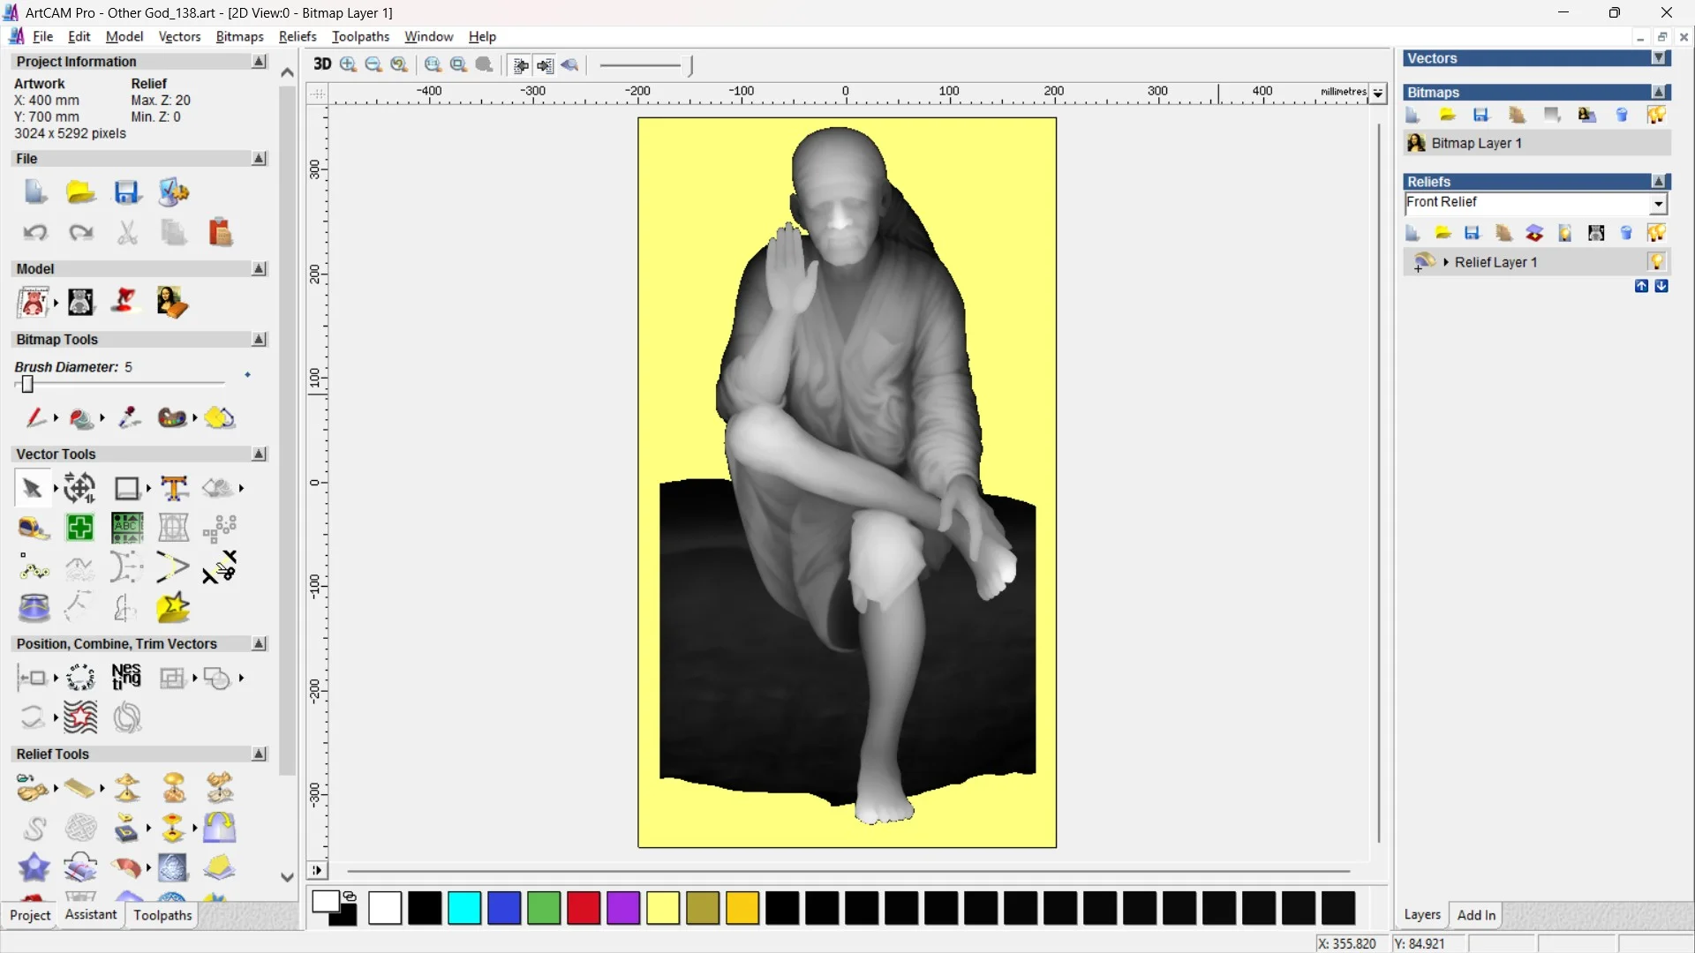Image resolution: width=1695 pixels, height=953 pixels.
Task: Pick the red swatch from the color palette
Action: click(583, 908)
